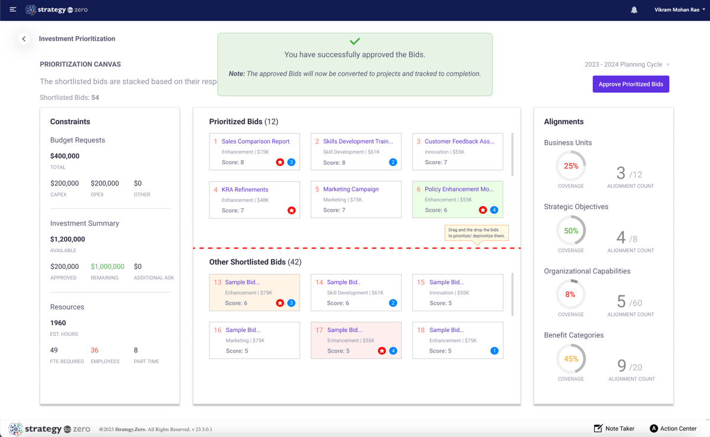Click Other Shortlisted Bids (42) heading
Image resolution: width=710 pixels, height=437 pixels.
256,262
